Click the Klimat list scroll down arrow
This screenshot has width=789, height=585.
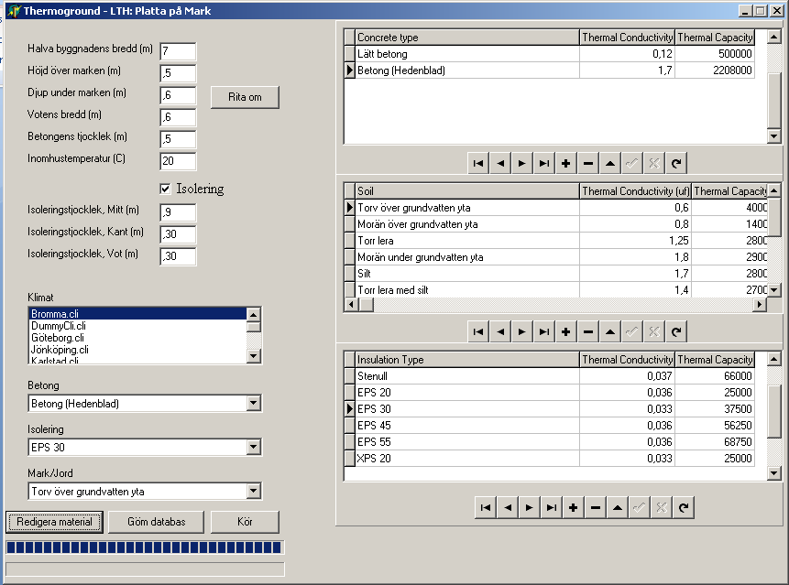254,356
